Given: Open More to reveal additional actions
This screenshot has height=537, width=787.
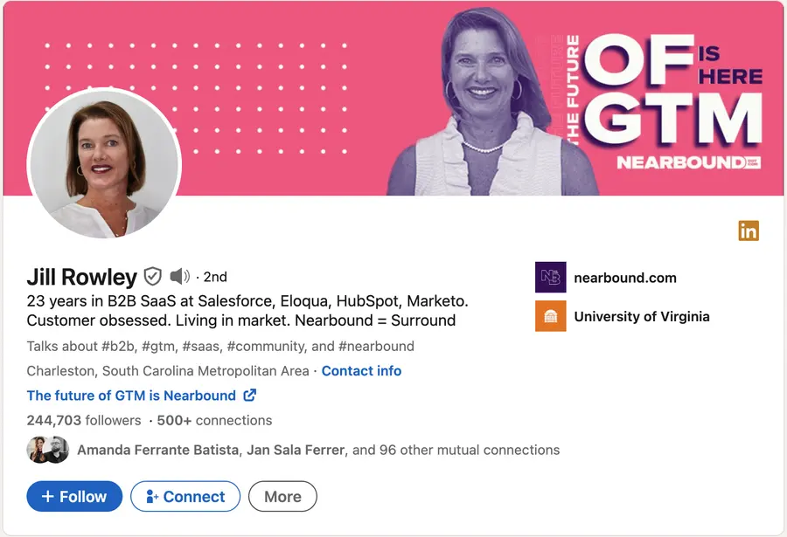Looking at the screenshot, I should 282,496.
